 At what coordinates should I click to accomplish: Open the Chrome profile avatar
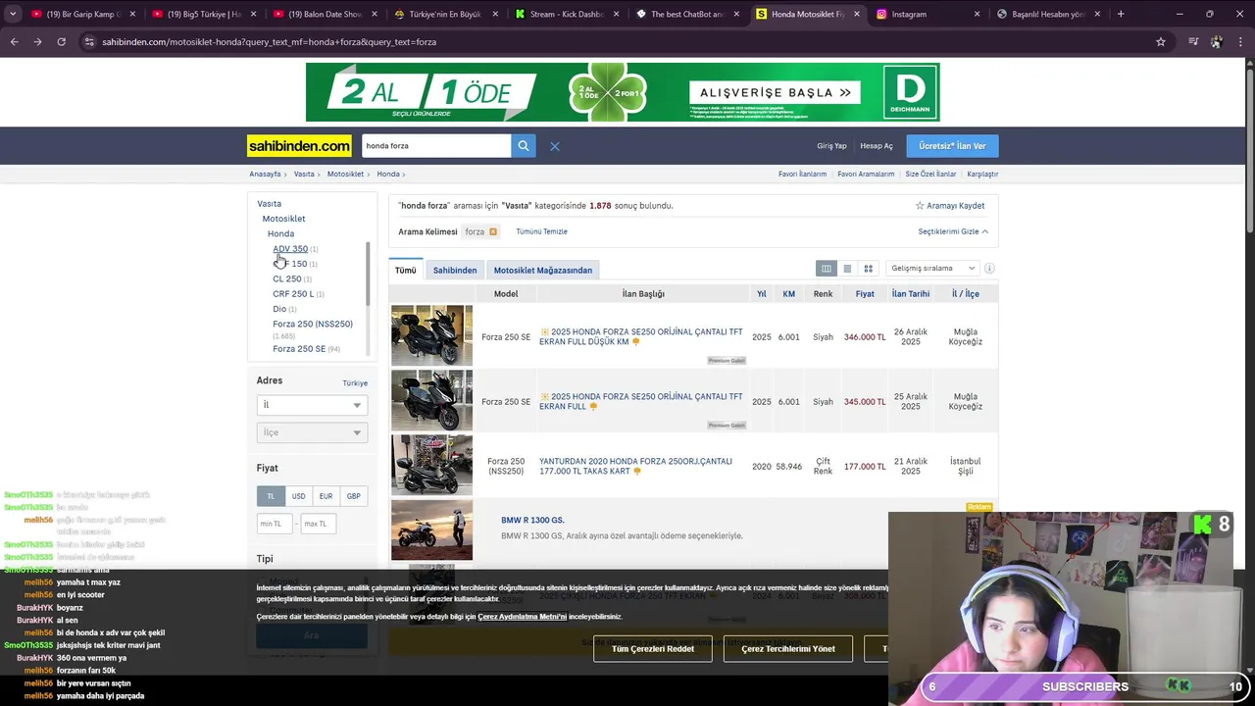[x=1217, y=42]
